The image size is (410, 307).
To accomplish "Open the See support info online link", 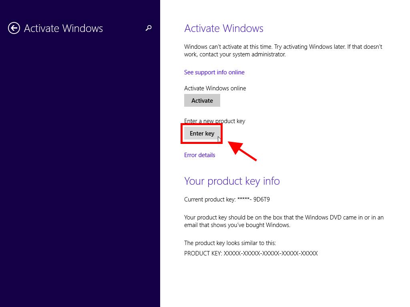I will click(x=214, y=72).
